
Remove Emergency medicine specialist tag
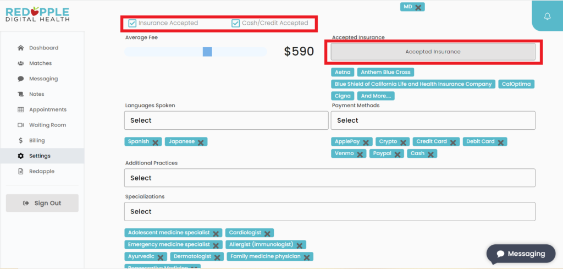tap(216, 245)
